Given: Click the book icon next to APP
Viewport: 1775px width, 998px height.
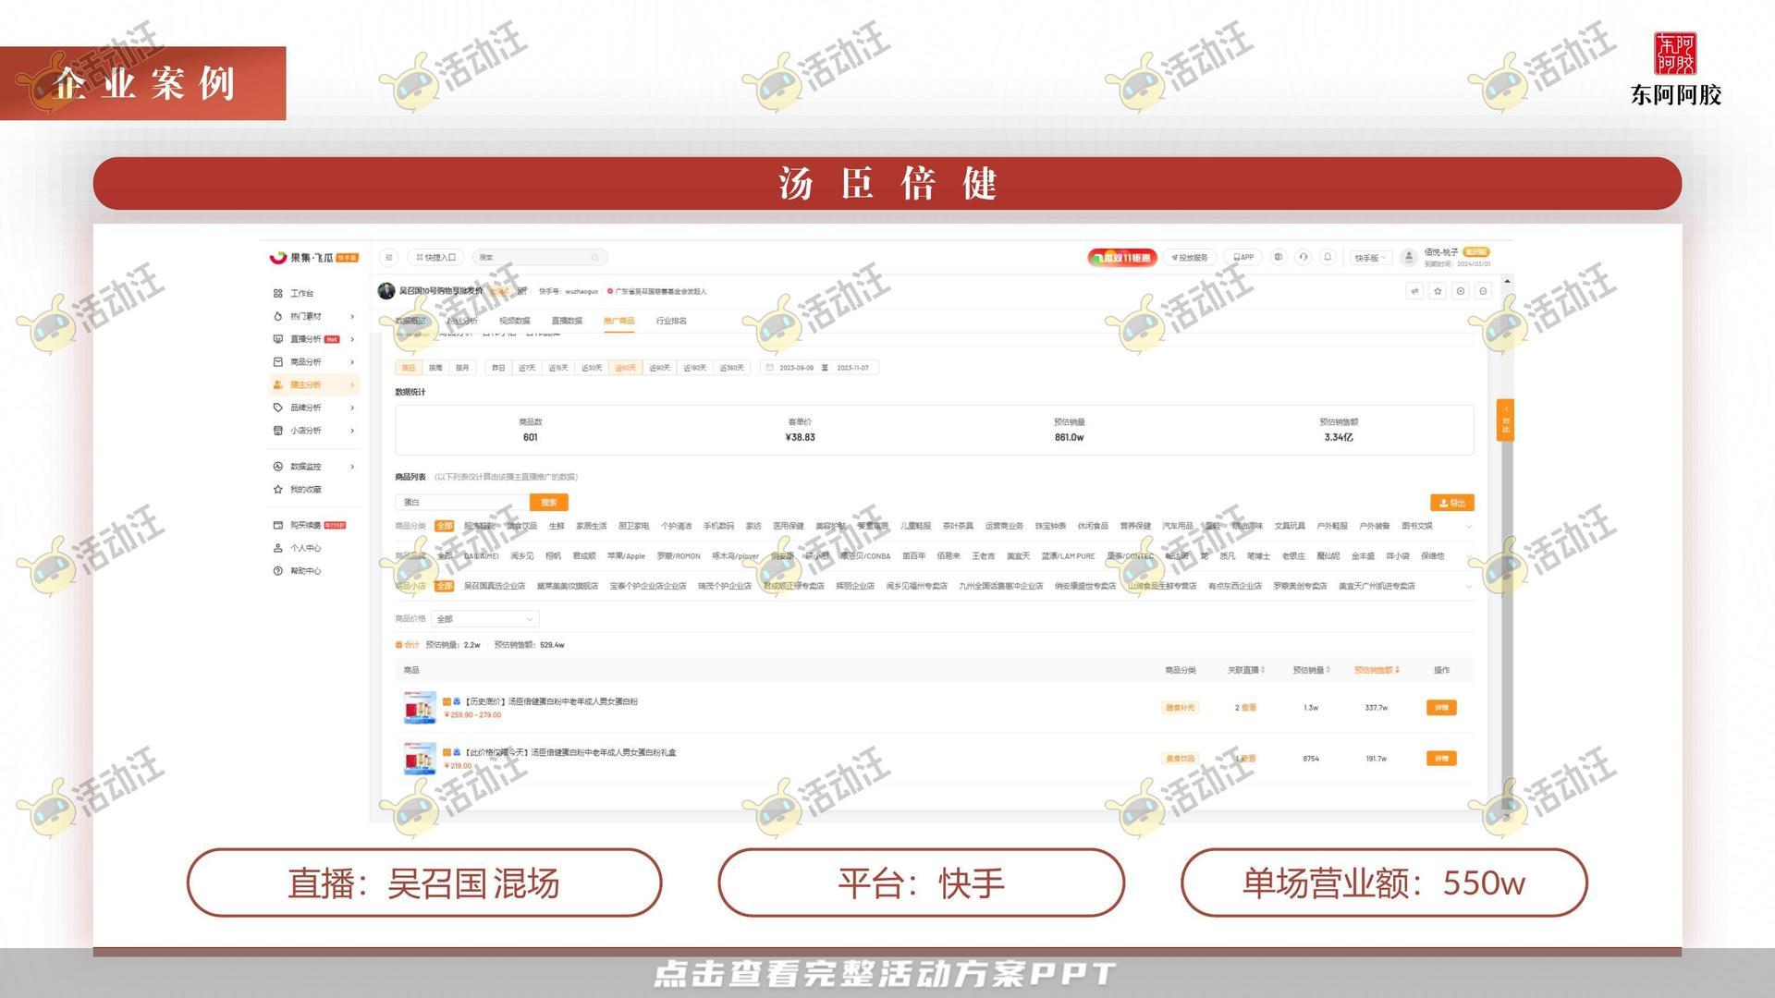Looking at the screenshot, I should (1279, 257).
